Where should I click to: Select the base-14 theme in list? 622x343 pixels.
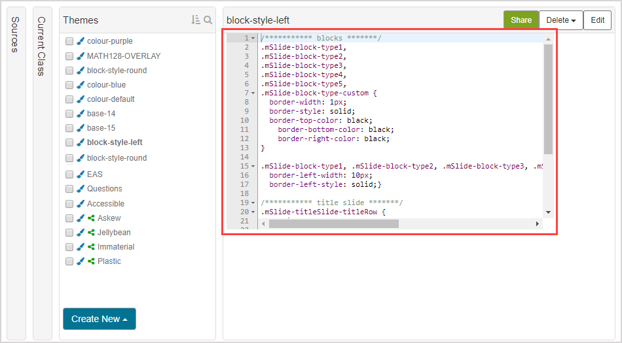pos(101,114)
